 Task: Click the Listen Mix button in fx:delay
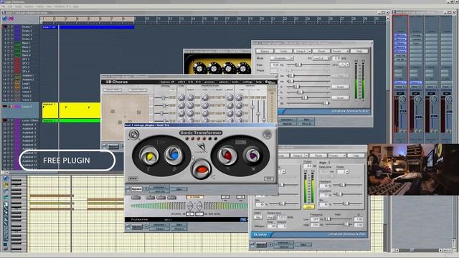point(258,217)
